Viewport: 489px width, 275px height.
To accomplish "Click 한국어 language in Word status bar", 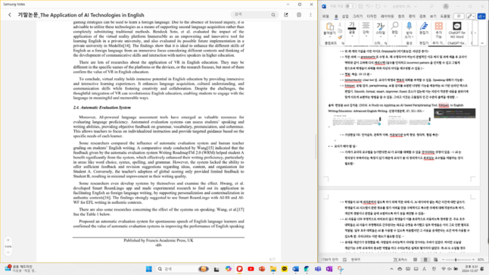I will (355, 259).
